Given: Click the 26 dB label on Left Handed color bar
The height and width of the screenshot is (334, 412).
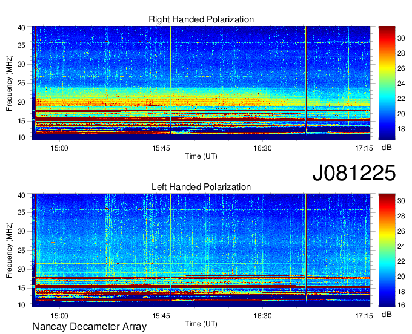Looking at the screenshot, I should 401,231.
